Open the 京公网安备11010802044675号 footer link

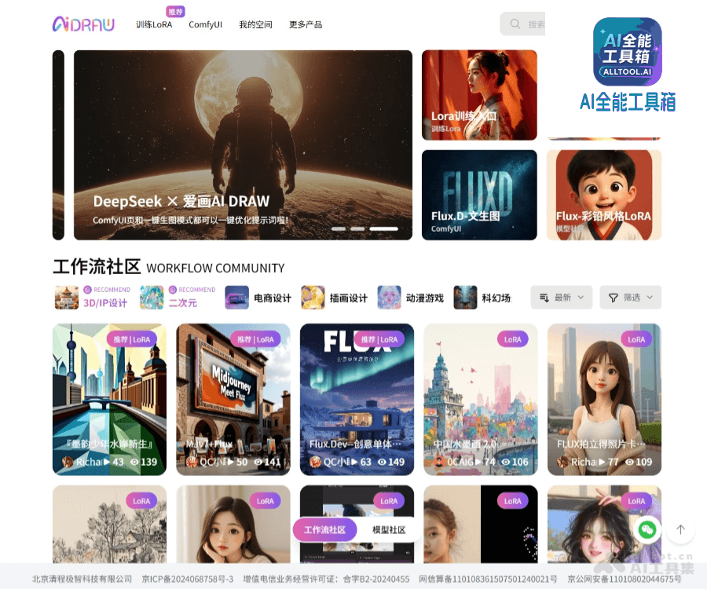pyautogui.click(x=624, y=579)
